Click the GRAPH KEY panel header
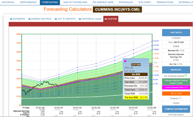 (x=176, y=70)
